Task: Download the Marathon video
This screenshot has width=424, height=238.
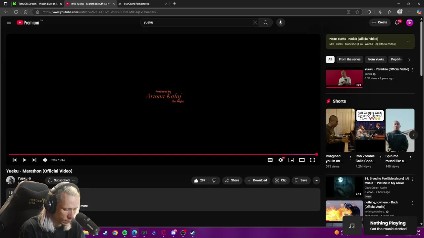Action: 257,180
